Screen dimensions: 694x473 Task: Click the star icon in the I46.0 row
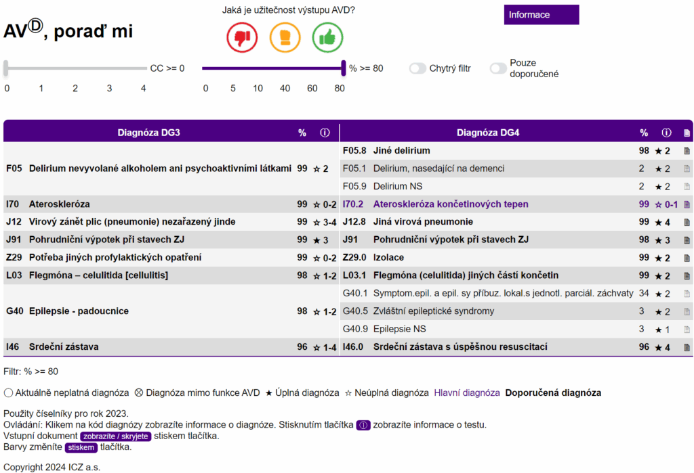[x=659, y=347]
